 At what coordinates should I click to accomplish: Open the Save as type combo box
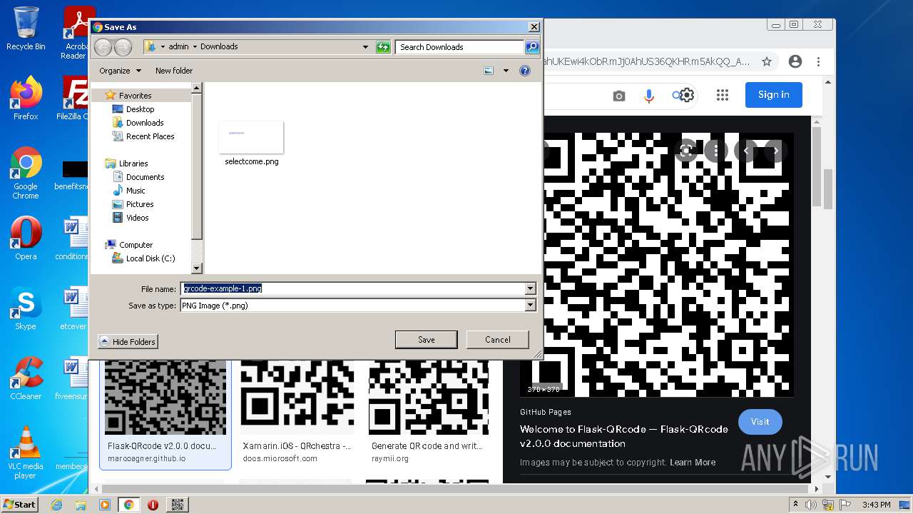point(358,306)
